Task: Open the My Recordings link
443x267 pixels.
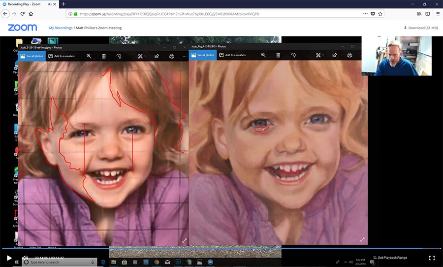Action: [61, 28]
